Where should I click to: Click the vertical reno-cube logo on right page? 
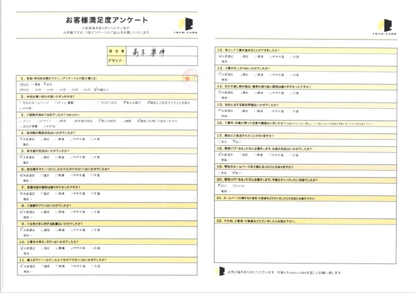(x=388, y=27)
